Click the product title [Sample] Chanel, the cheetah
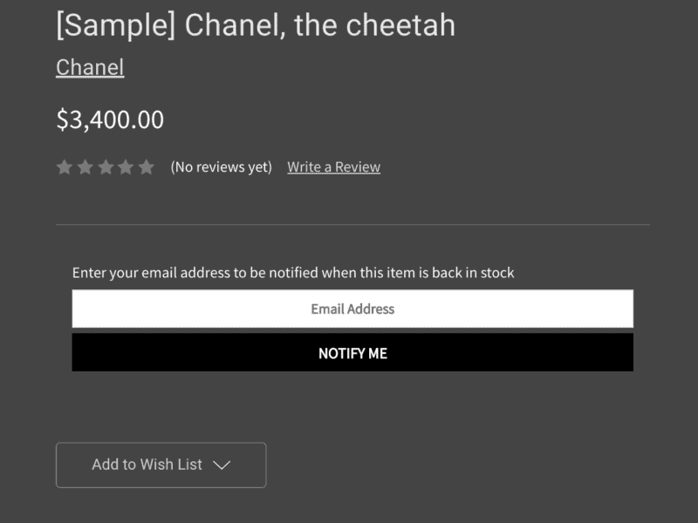 click(255, 25)
